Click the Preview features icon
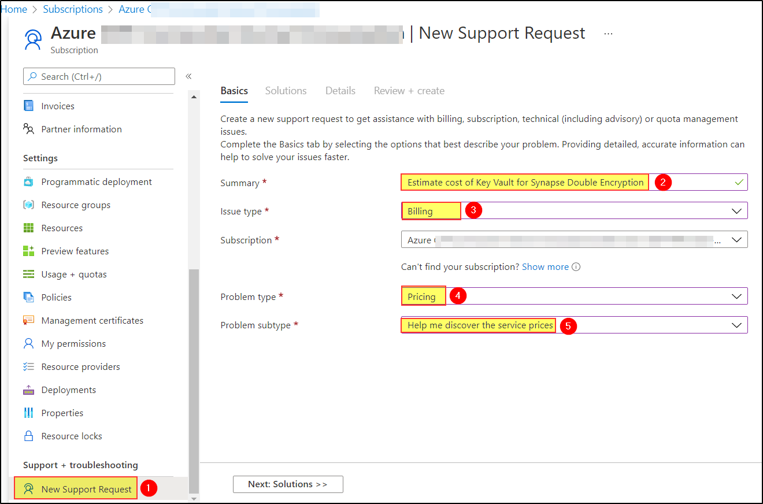Viewport: 763px width, 504px height. [x=28, y=251]
